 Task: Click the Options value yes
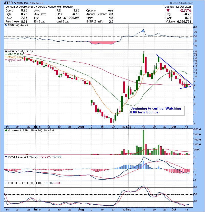pyautogui.click(x=111, y=10)
